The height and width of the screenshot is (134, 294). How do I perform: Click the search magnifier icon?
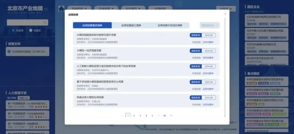[45, 22]
